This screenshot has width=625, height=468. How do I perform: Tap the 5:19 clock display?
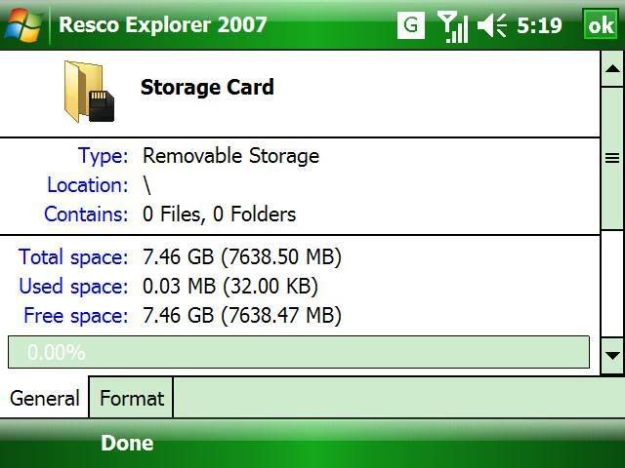click(x=539, y=25)
